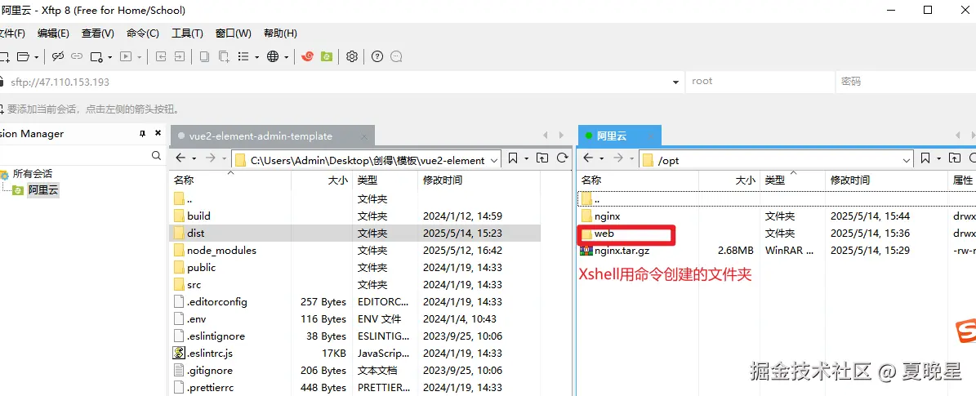The height and width of the screenshot is (396, 976).
Task: Select the dist folder in local pane
Action: point(354,233)
